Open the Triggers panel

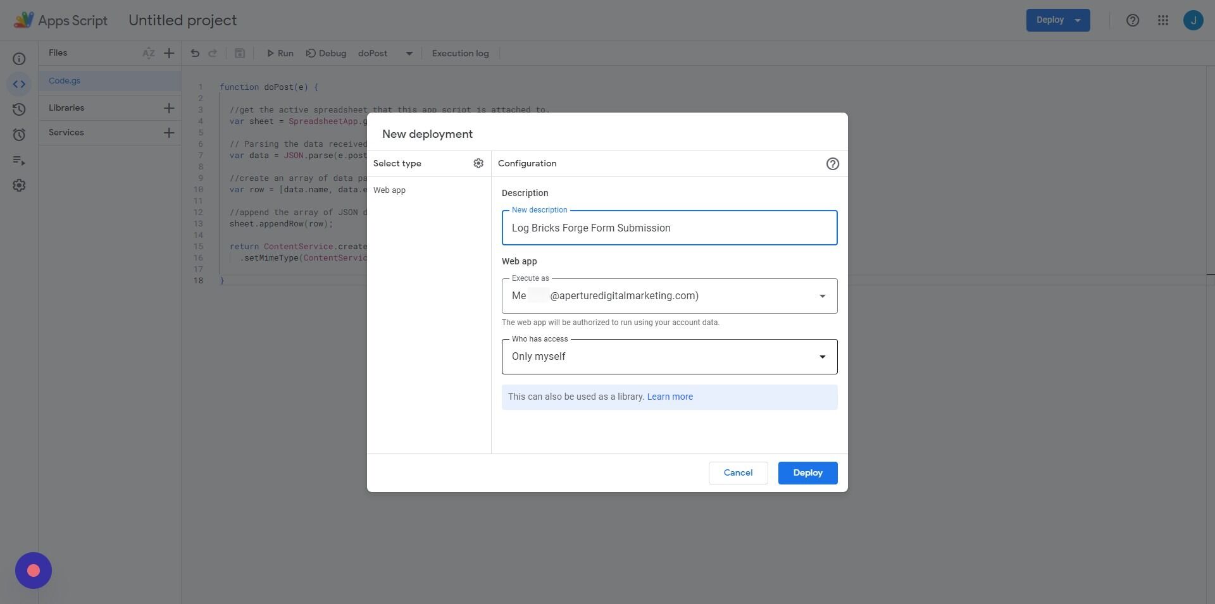tap(19, 134)
